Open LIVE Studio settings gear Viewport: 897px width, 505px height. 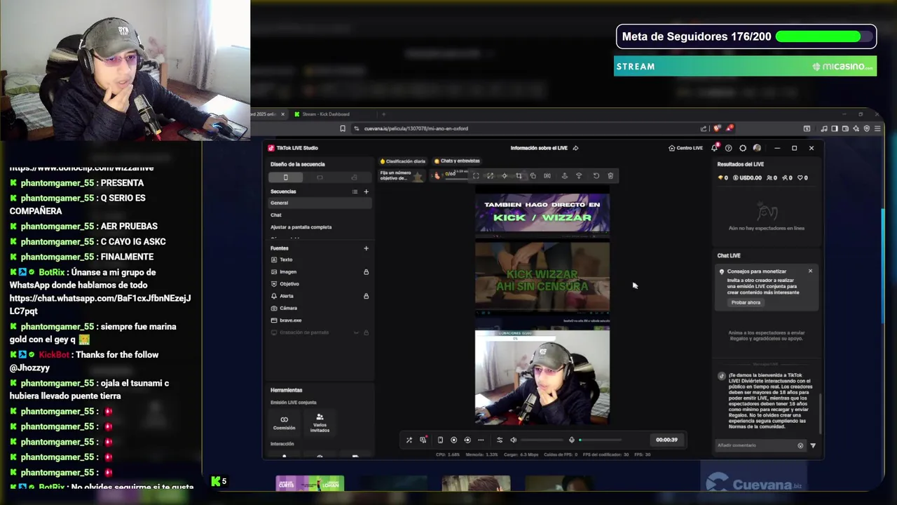point(743,148)
